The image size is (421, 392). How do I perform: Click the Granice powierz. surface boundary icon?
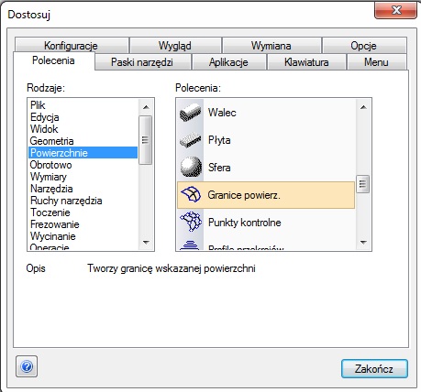click(x=191, y=195)
